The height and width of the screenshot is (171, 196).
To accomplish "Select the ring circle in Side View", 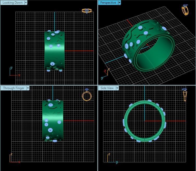I will coord(145,121).
